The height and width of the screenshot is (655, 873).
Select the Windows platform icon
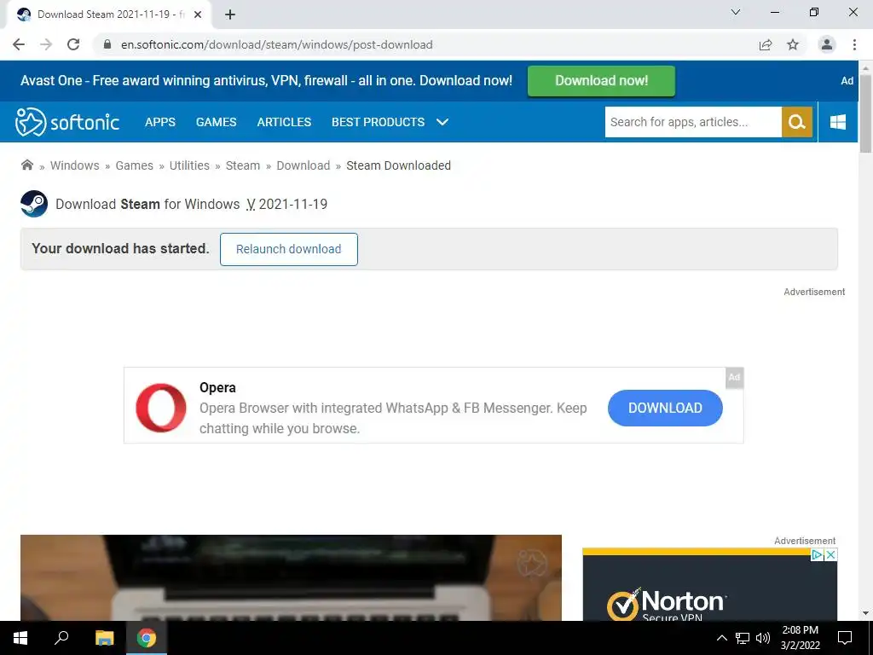[838, 122]
